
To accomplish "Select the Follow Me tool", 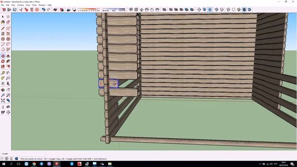I will click(x=8, y=61).
